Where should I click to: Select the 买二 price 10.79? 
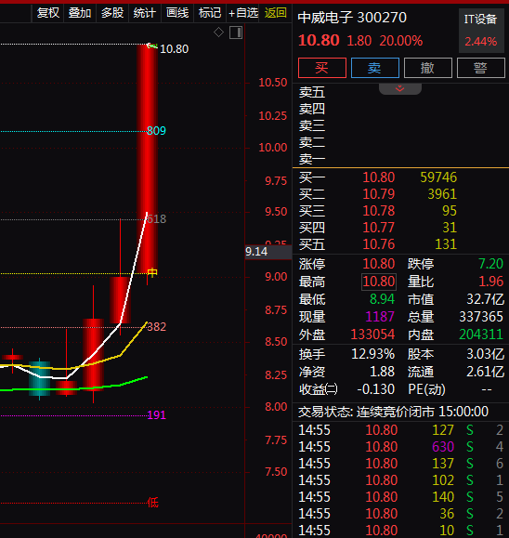379,194
